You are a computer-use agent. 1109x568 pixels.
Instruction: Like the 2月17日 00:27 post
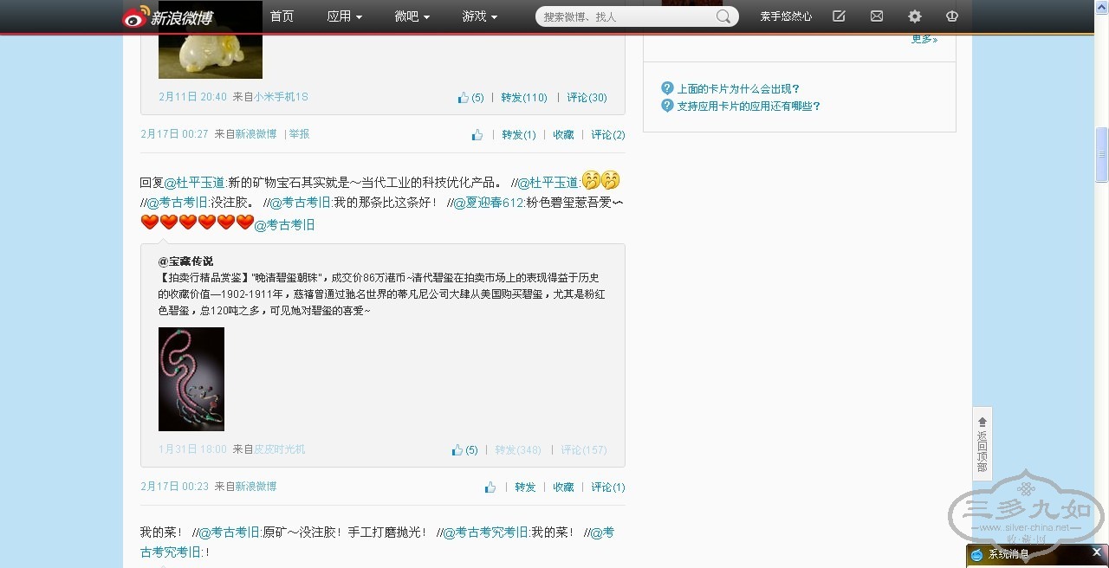click(477, 135)
